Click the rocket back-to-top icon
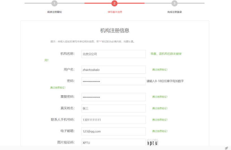Screen dimensions: 231x150 (x=226, y=148)
